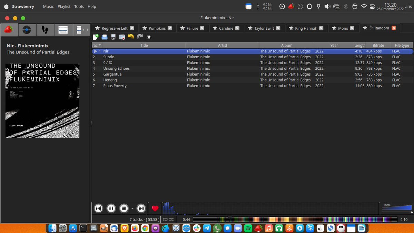Show previous sidebar tabs with left arrow
The width and height of the screenshot is (414, 233).
[84, 30]
